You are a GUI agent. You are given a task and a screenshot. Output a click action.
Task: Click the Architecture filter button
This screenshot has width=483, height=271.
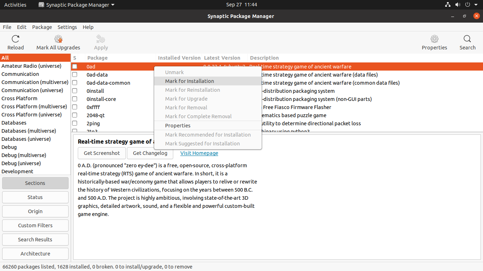pyautogui.click(x=35, y=254)
